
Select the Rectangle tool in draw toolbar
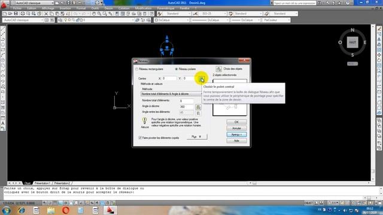pos(3,50)
